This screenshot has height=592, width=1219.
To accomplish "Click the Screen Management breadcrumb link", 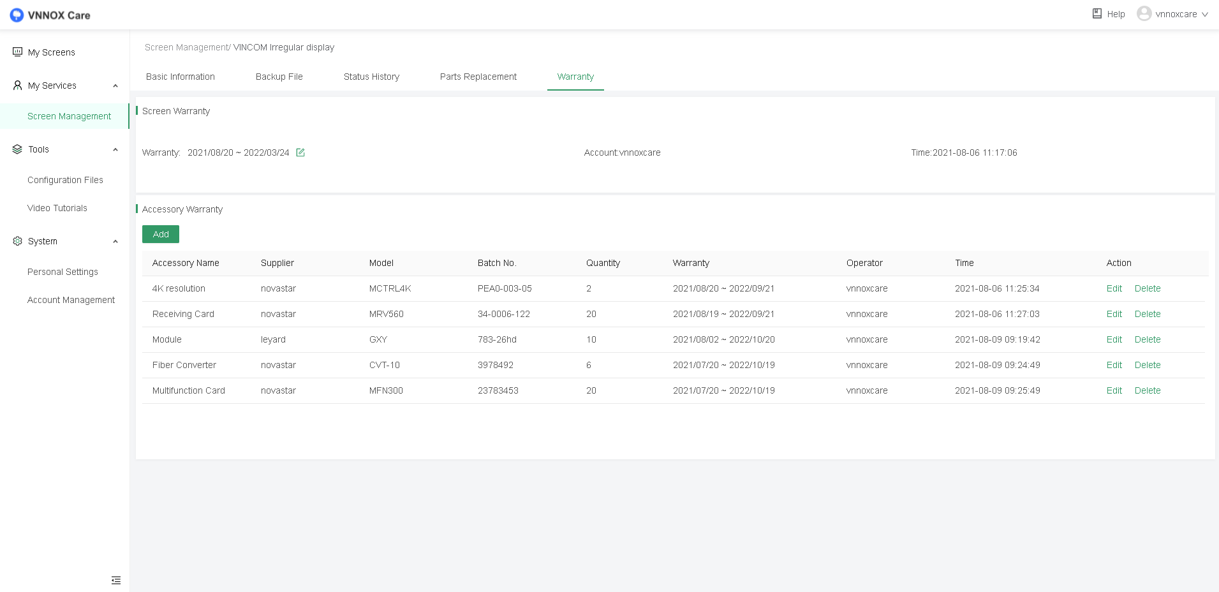I will coord(186,47).
